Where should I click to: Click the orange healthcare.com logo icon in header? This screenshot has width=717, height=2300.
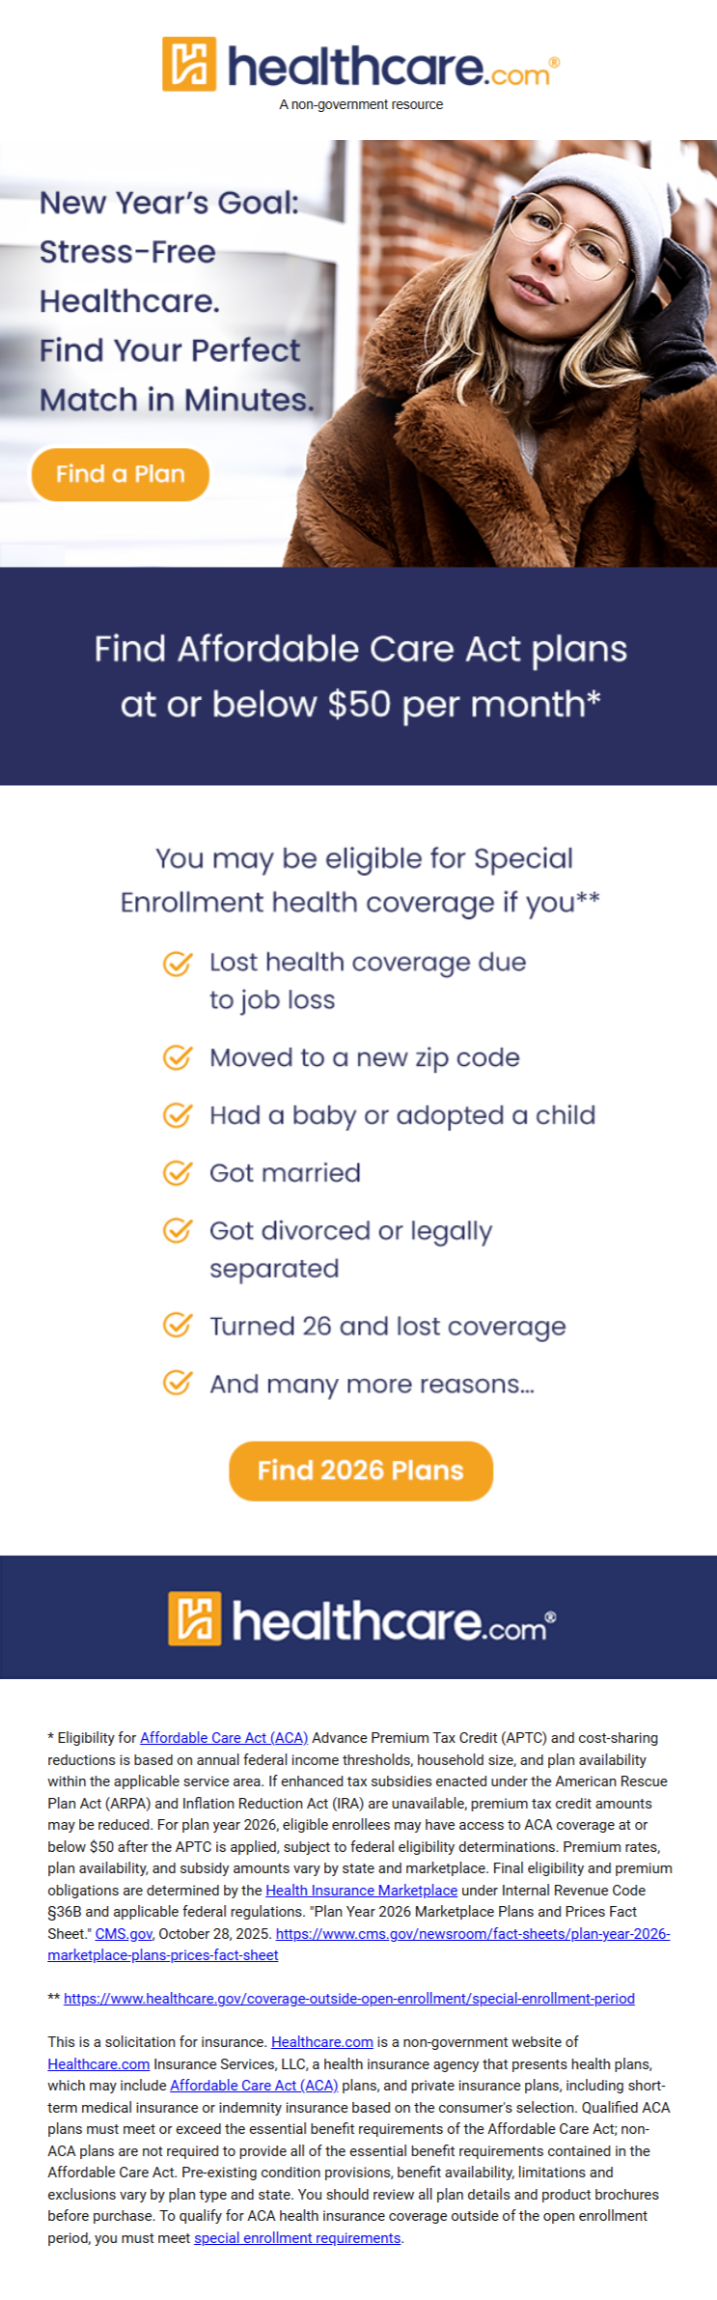[189, 65]
